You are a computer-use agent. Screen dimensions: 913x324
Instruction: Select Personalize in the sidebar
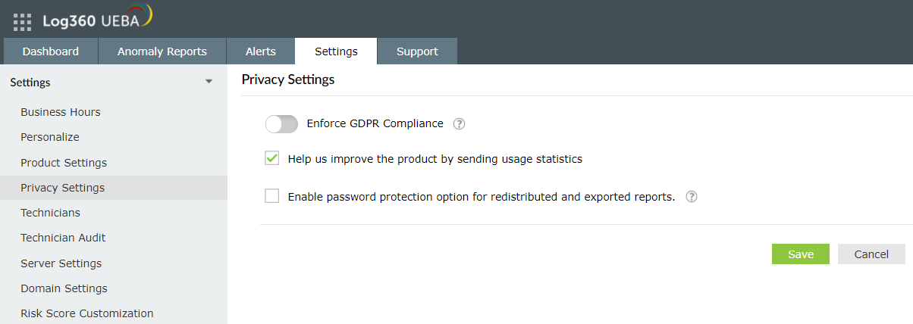(x=50, y=137)
